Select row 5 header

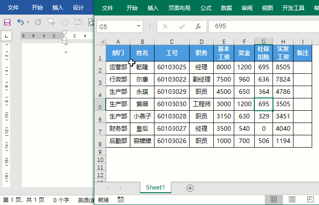click(100, 104)
